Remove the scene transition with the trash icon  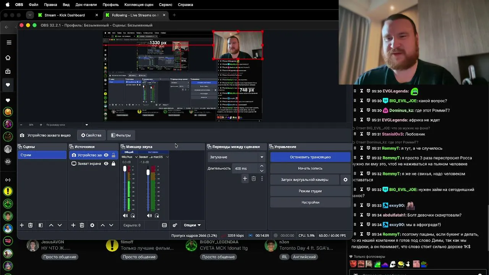click(x=254, y=178)
